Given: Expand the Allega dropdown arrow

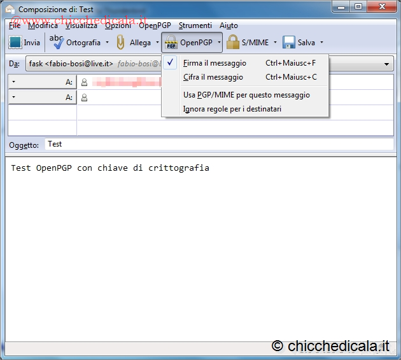Looking at the screenshot, I should [x=157, y=43].
